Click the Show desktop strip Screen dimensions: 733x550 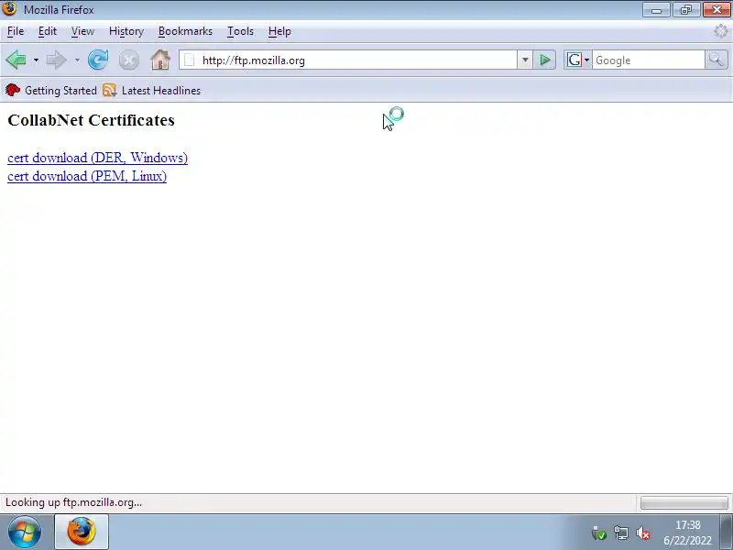pyautogui.click(x=727, y=532)
